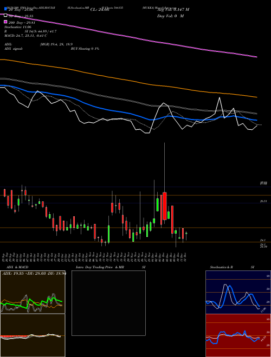Viewport: 271px width, 357px height.
Task: Click the 26.51 price level label
Action: tap(263, 201)
